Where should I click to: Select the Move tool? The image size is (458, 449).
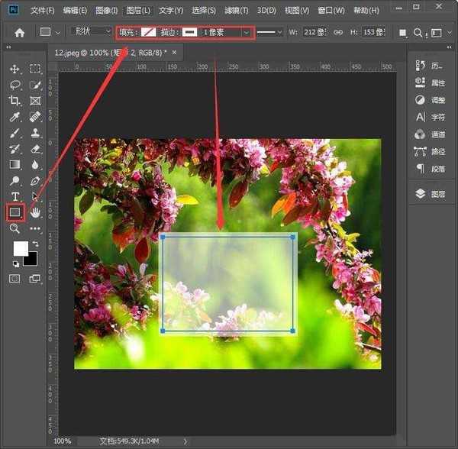click(x=15, y=69)
